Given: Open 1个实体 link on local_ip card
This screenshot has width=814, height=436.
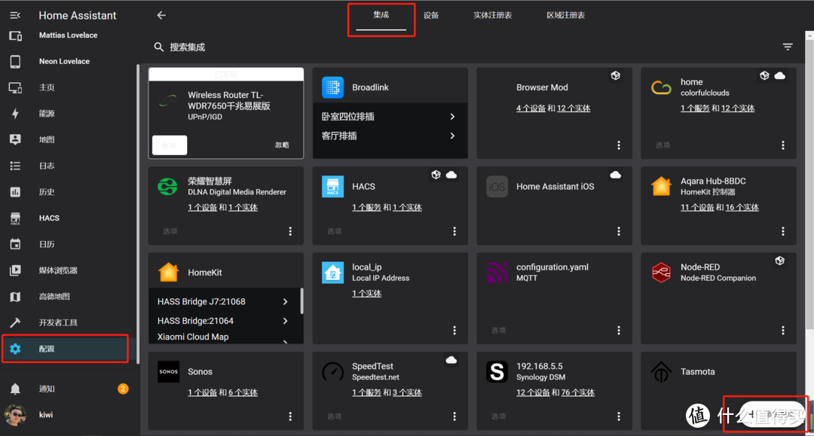Looking at the screenshot, I should [x=366, y=294].
